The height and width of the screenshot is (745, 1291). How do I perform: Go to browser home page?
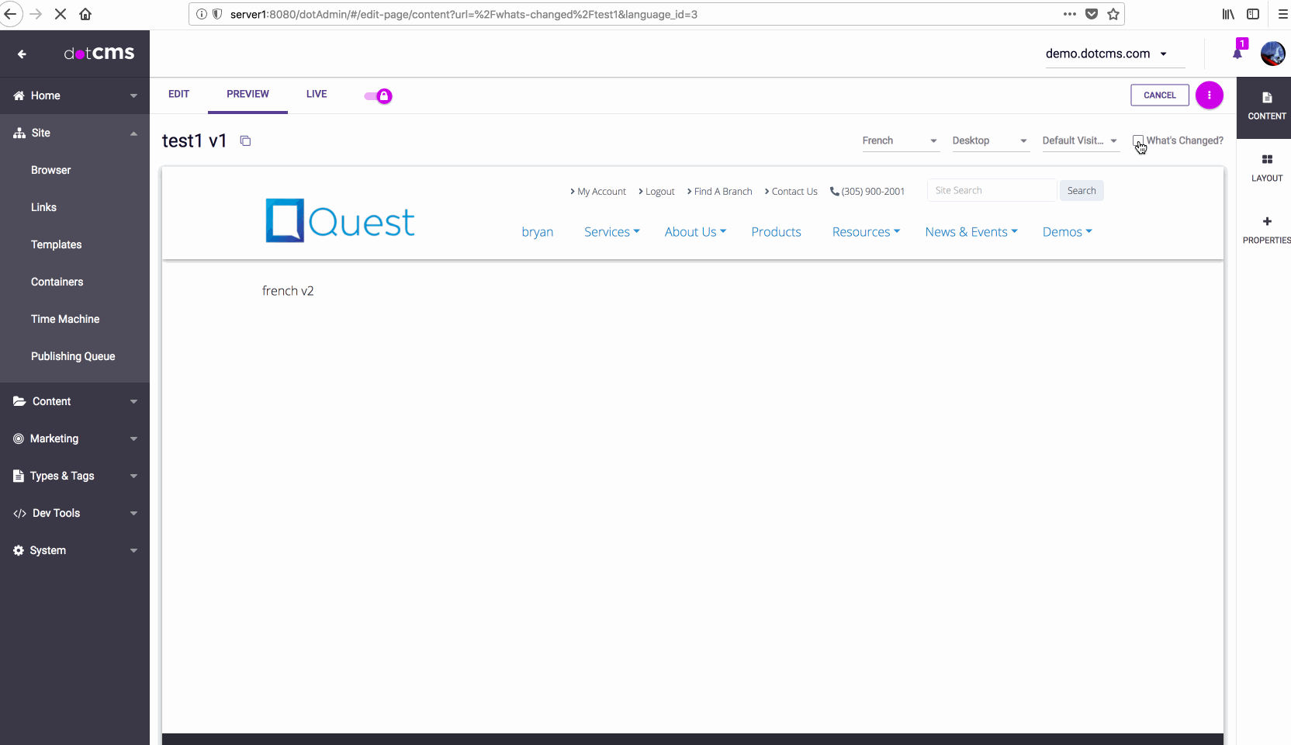point(85,14)
